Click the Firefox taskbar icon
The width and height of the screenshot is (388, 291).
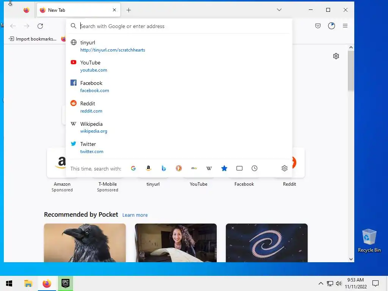(47, 283)
